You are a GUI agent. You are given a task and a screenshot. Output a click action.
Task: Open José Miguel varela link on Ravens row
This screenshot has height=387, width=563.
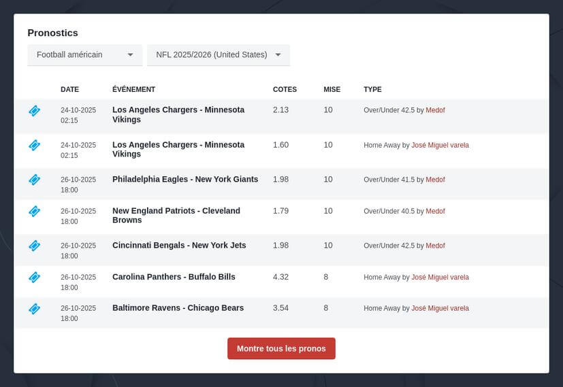[440, 309]
